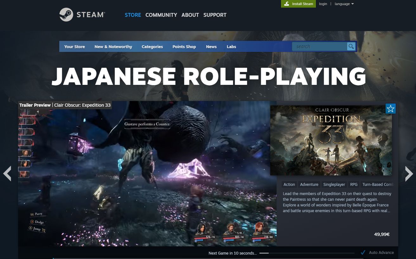The height and width of the screenshot is (259, 416).
Task: Click the Next Game progress bar
Action: tap(307, 253)
